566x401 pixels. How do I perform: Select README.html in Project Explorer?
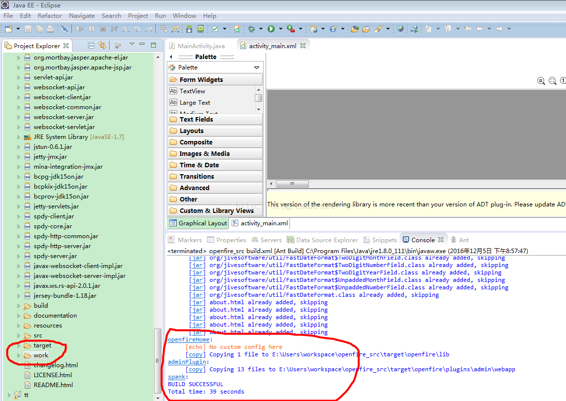point(48,385)
